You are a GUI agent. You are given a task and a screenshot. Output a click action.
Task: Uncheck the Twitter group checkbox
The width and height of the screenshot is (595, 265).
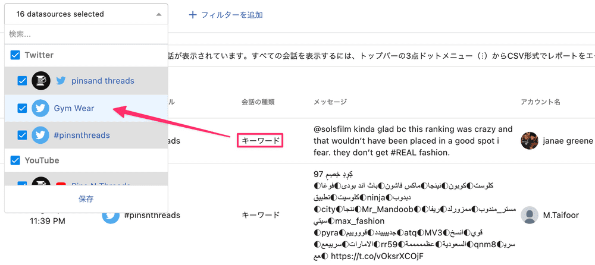[x=15, y=55]
